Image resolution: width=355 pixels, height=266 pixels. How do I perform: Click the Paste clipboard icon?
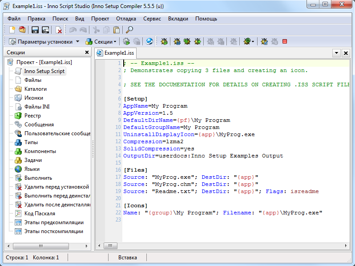point(117,30)
